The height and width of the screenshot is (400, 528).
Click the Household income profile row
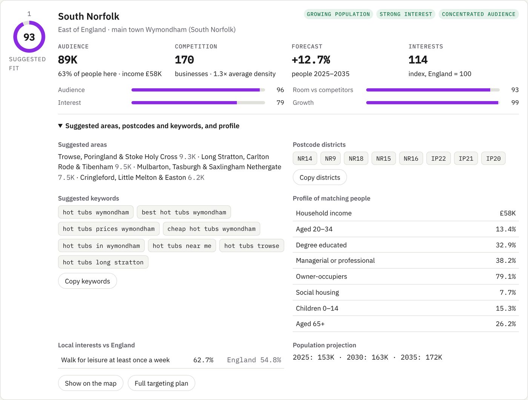(x=406, y=213)
